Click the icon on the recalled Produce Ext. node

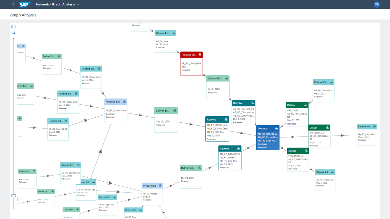click(200, 55)
